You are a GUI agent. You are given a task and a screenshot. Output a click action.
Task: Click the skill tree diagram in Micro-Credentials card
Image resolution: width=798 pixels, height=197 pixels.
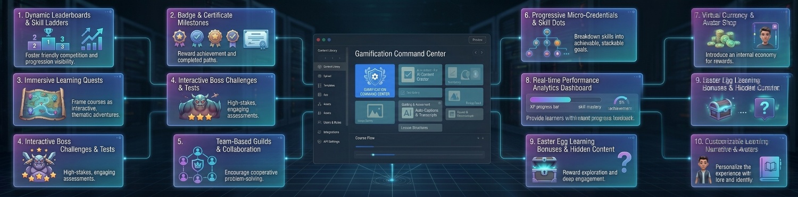(x=546, y=42)
